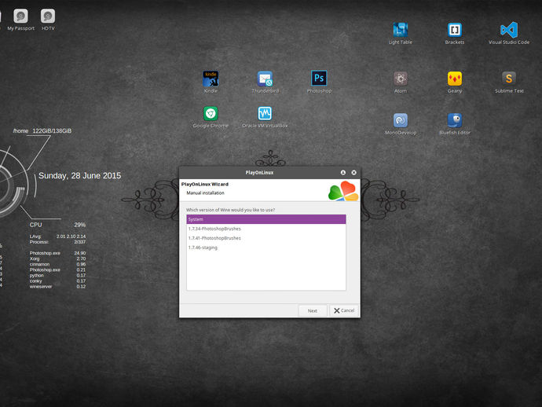Click the CPU 29% conky readout
The width and height of the screenshot is (542, 407).
(57, 225)
